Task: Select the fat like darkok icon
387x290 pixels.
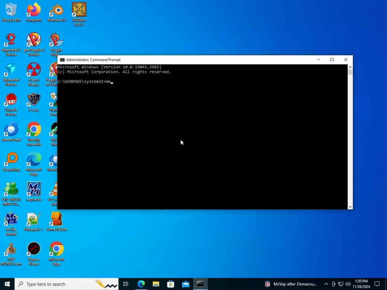Action: 11,224
